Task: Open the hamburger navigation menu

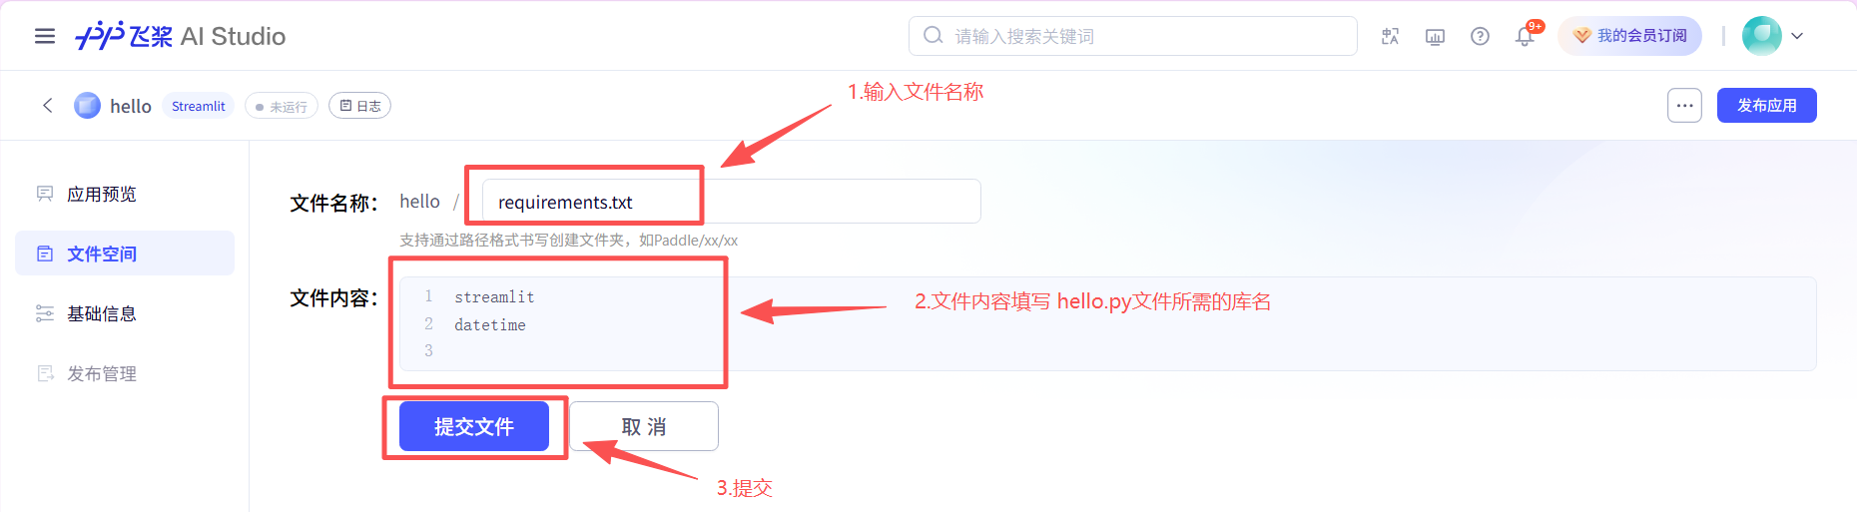Action: [x=45, y=36]
